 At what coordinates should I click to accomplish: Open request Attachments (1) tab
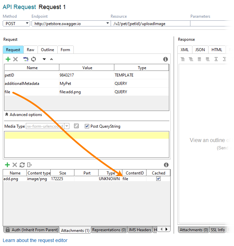75,230
